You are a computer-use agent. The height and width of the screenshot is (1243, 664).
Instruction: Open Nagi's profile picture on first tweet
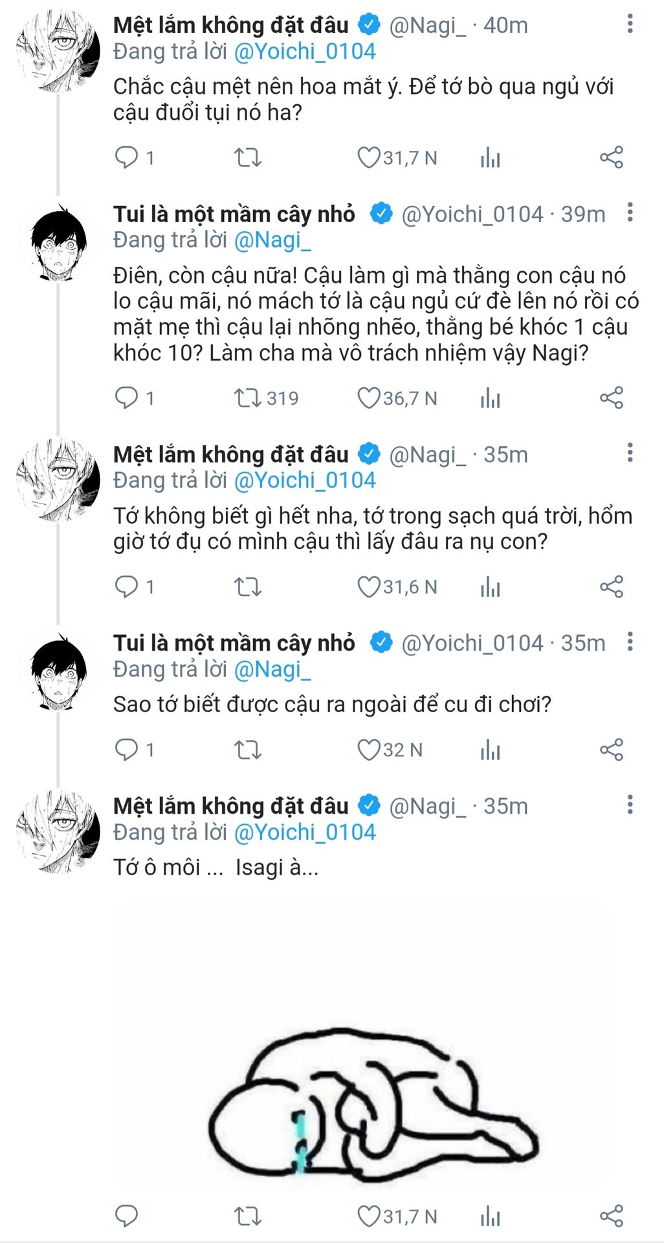[x=58, y=51]
